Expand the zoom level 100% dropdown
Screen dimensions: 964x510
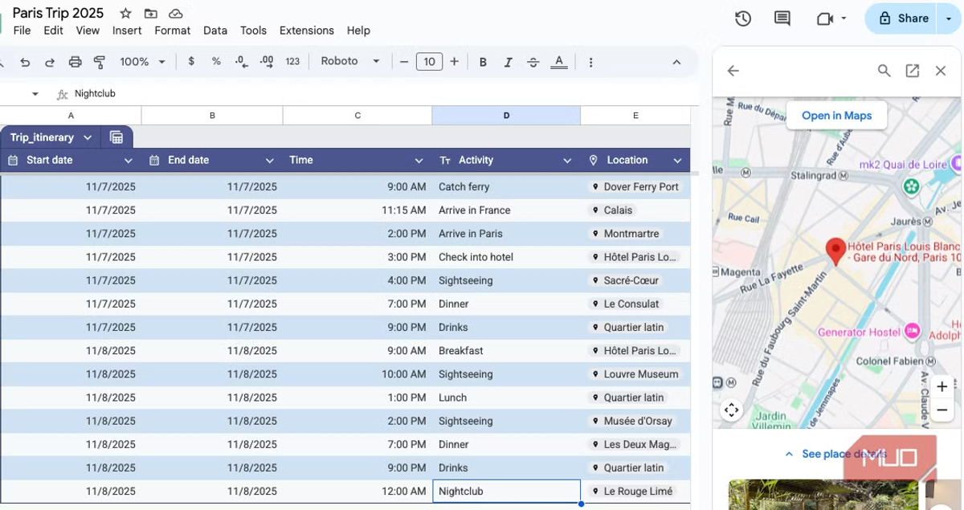click(x=142, y=62)
